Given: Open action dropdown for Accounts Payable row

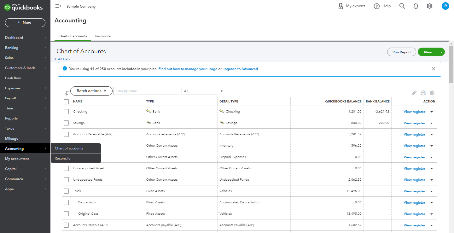Looking at the screenshot, I should click(432, 225).
